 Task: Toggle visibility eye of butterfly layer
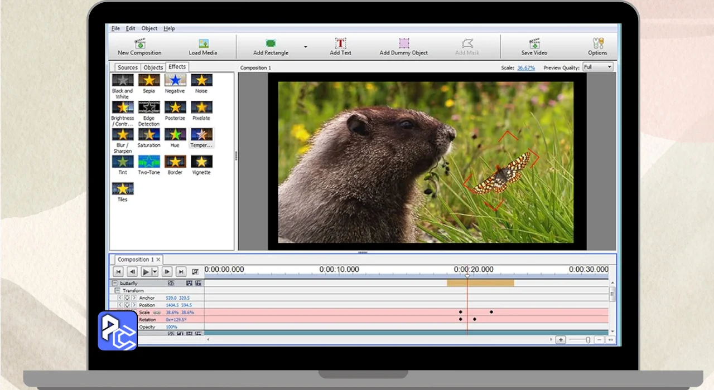pyautogui.click(x=171, y=284)
